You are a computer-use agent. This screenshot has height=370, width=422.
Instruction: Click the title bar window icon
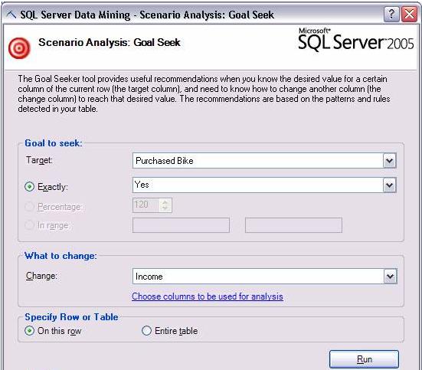pyautogui.click(x=11, y=15)
